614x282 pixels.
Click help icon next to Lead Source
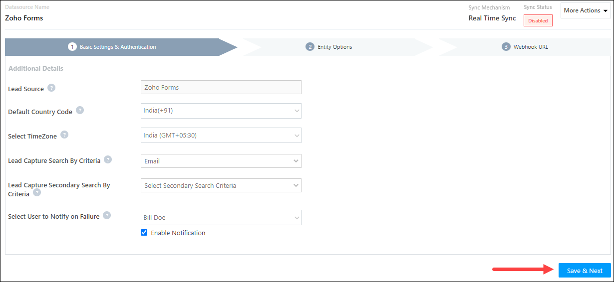click(x=51, y=88)
